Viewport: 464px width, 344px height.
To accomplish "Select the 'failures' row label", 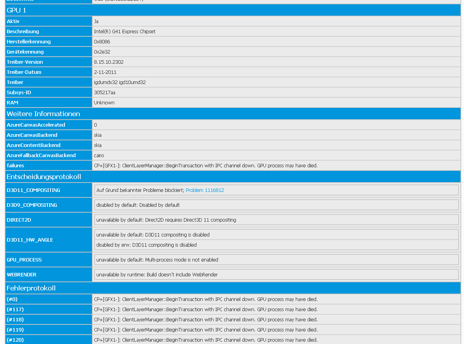I will tap(15, 166).
